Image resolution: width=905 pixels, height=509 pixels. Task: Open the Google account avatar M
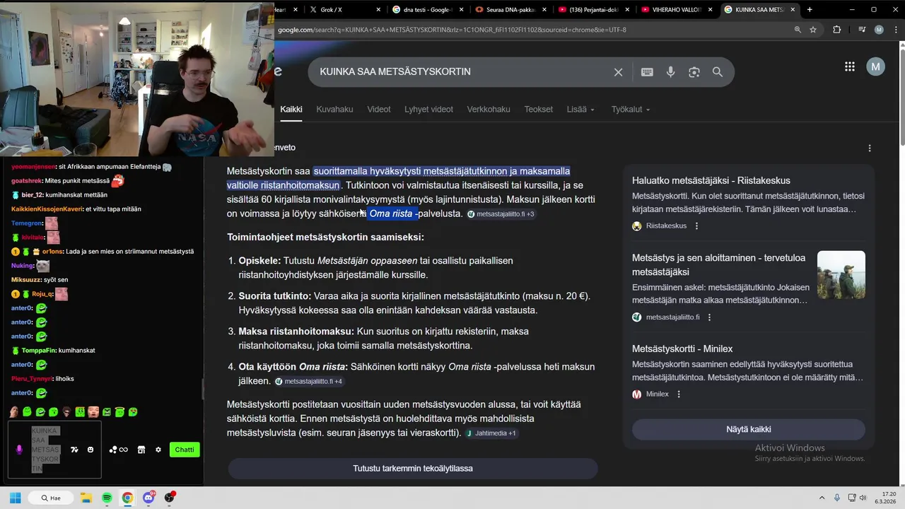point(875,66)
